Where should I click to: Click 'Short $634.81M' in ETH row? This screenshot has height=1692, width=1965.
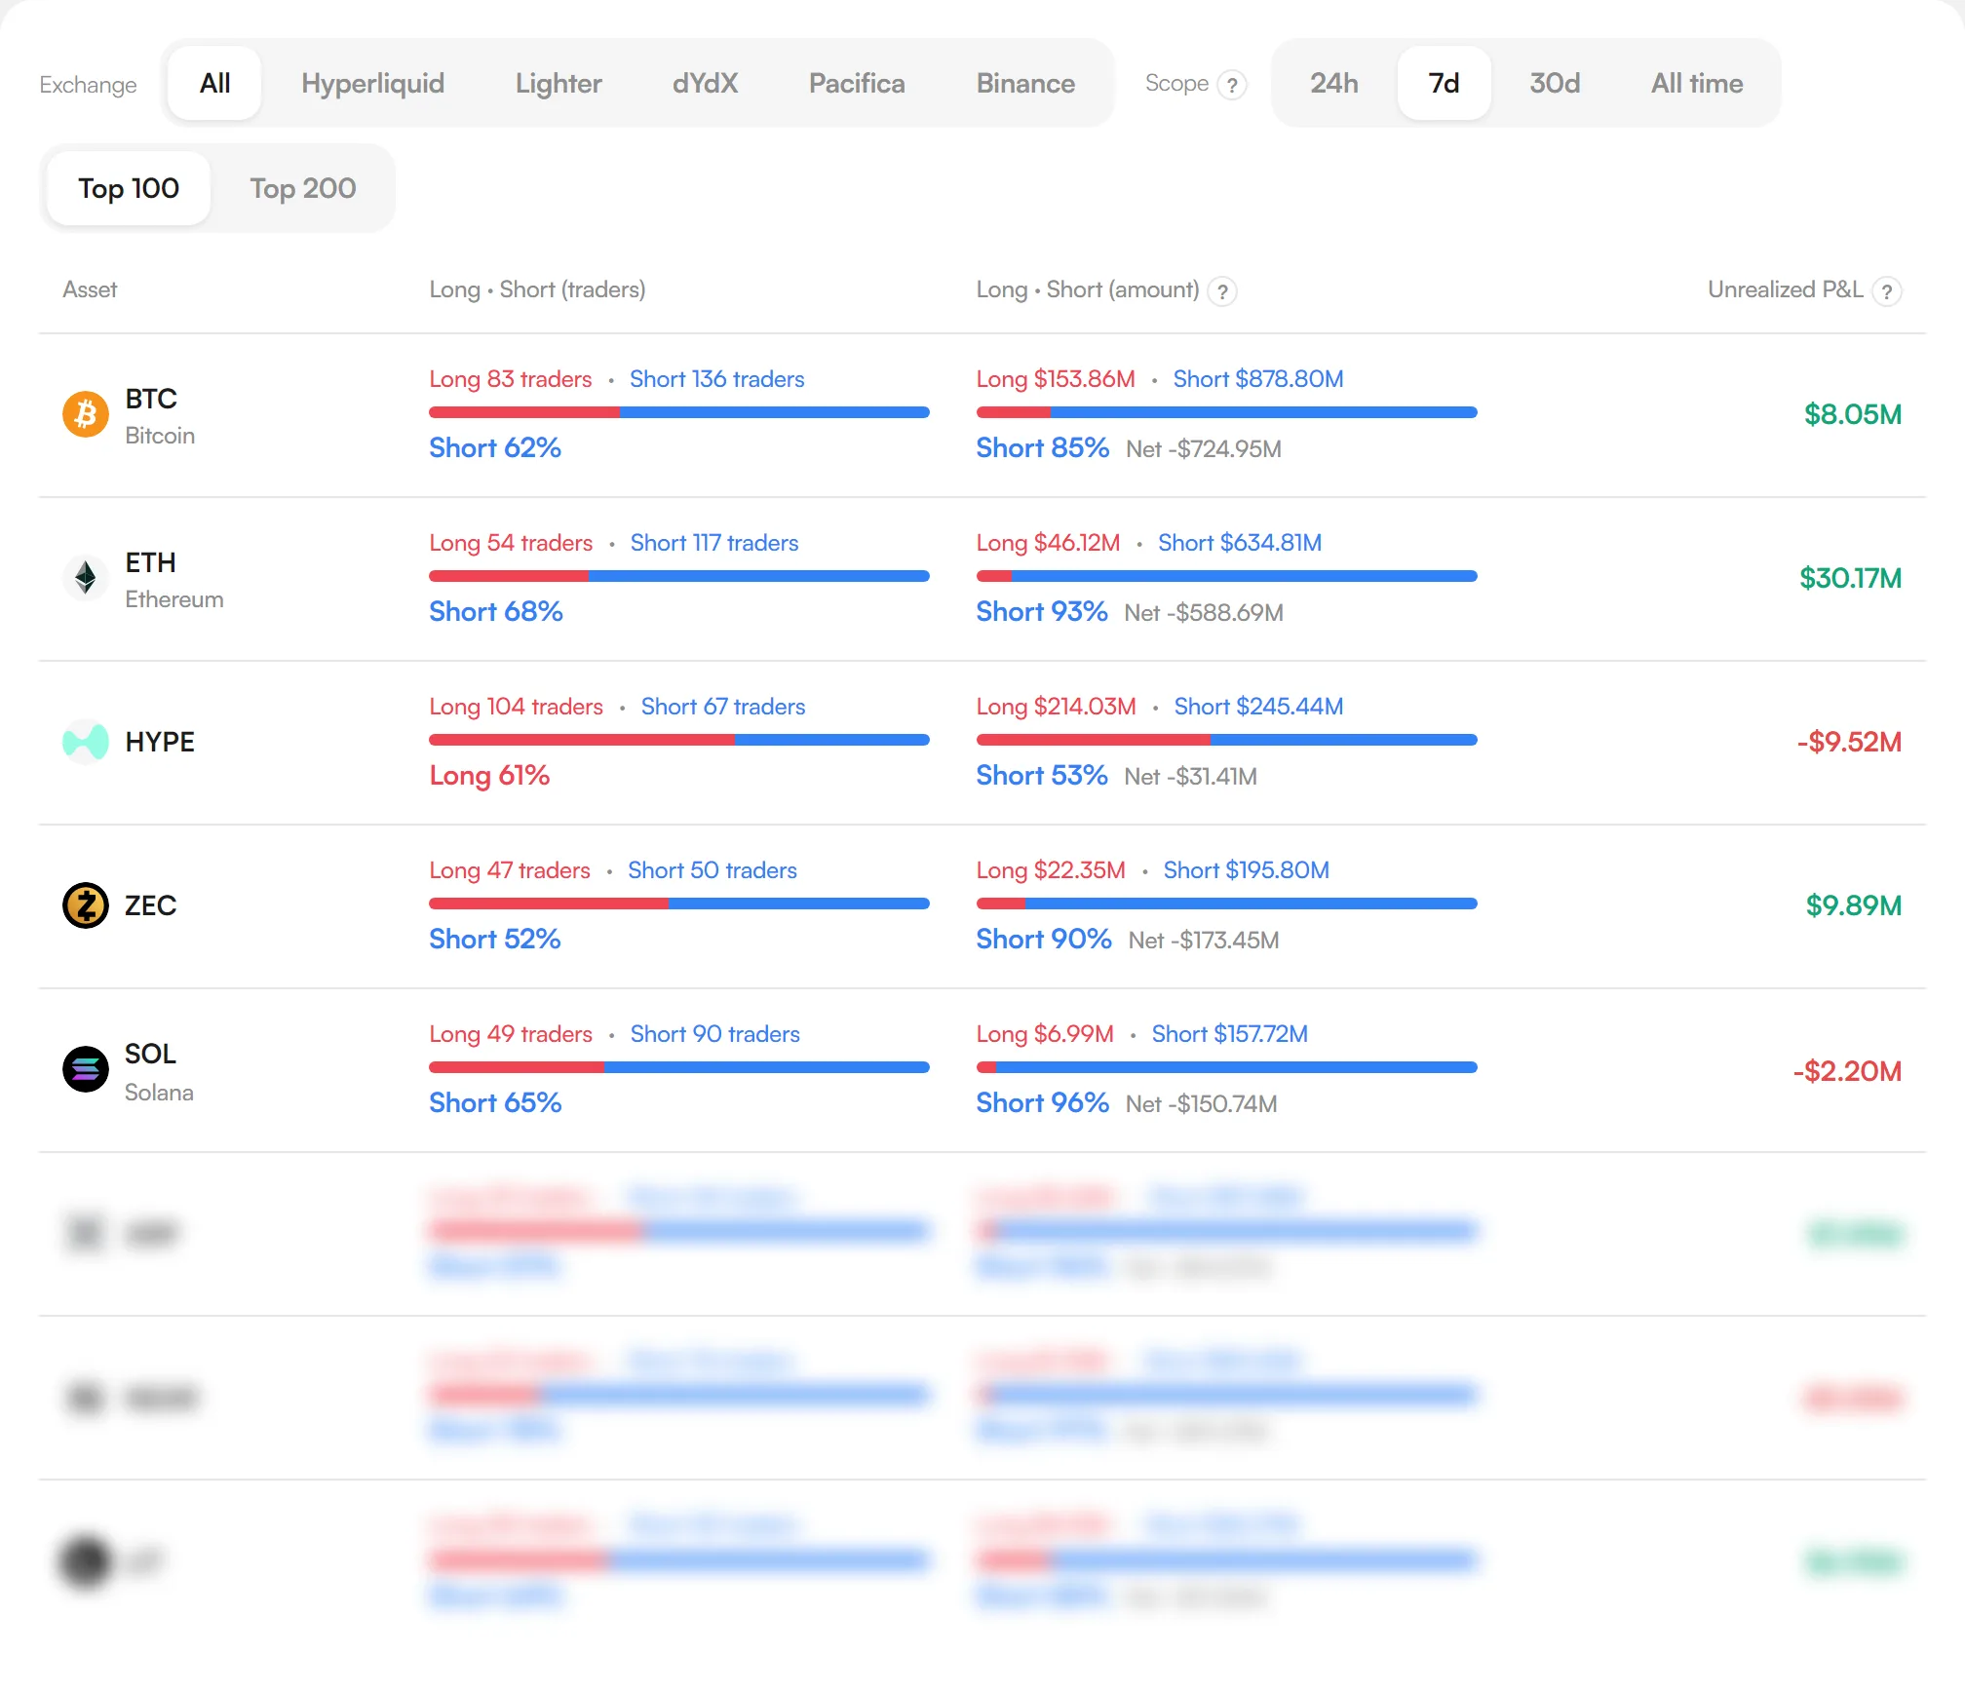coord(1240,543)
